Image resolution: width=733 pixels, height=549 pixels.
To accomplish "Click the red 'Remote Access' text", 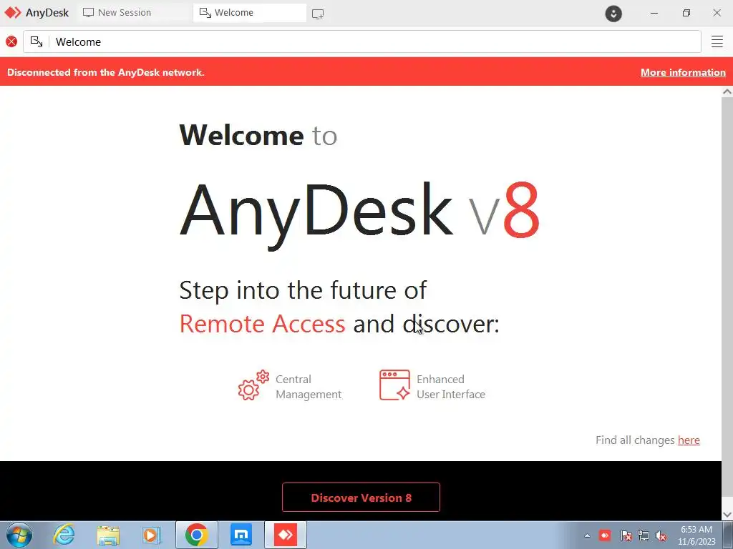I will [x=262, y=324].
